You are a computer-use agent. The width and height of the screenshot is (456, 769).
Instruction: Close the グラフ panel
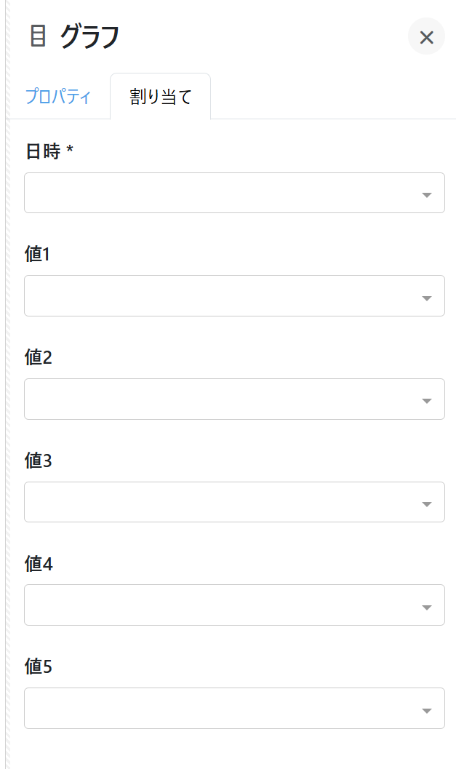click(x=426, y=36)
